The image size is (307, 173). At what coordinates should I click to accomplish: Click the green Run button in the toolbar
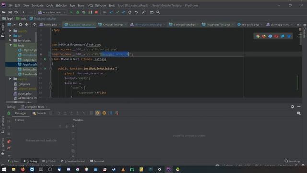[x=71, y=12]
